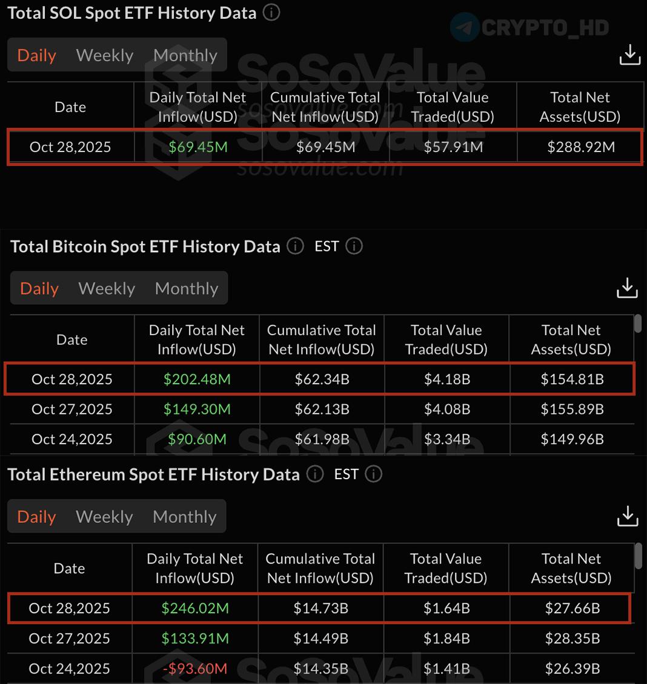Switch Bitcoin ETF table to Weekly
647x684 pixels.
(107, 288)
